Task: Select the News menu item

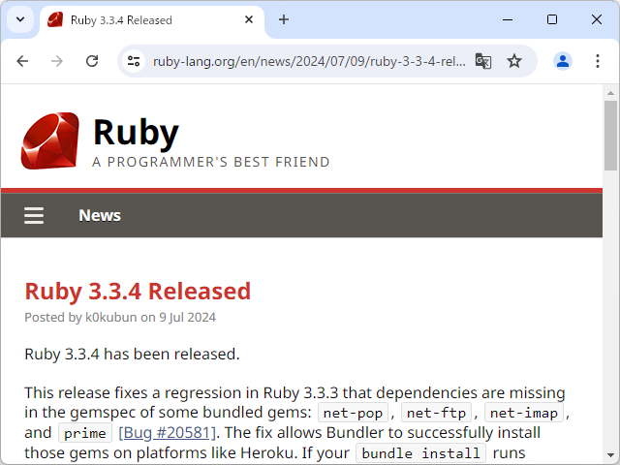Action: [100, 215]
